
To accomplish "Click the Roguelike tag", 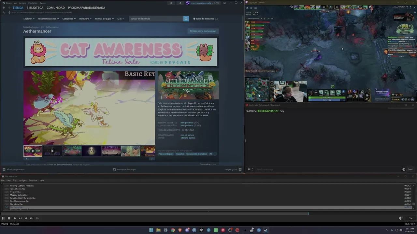I will point(180,154).
